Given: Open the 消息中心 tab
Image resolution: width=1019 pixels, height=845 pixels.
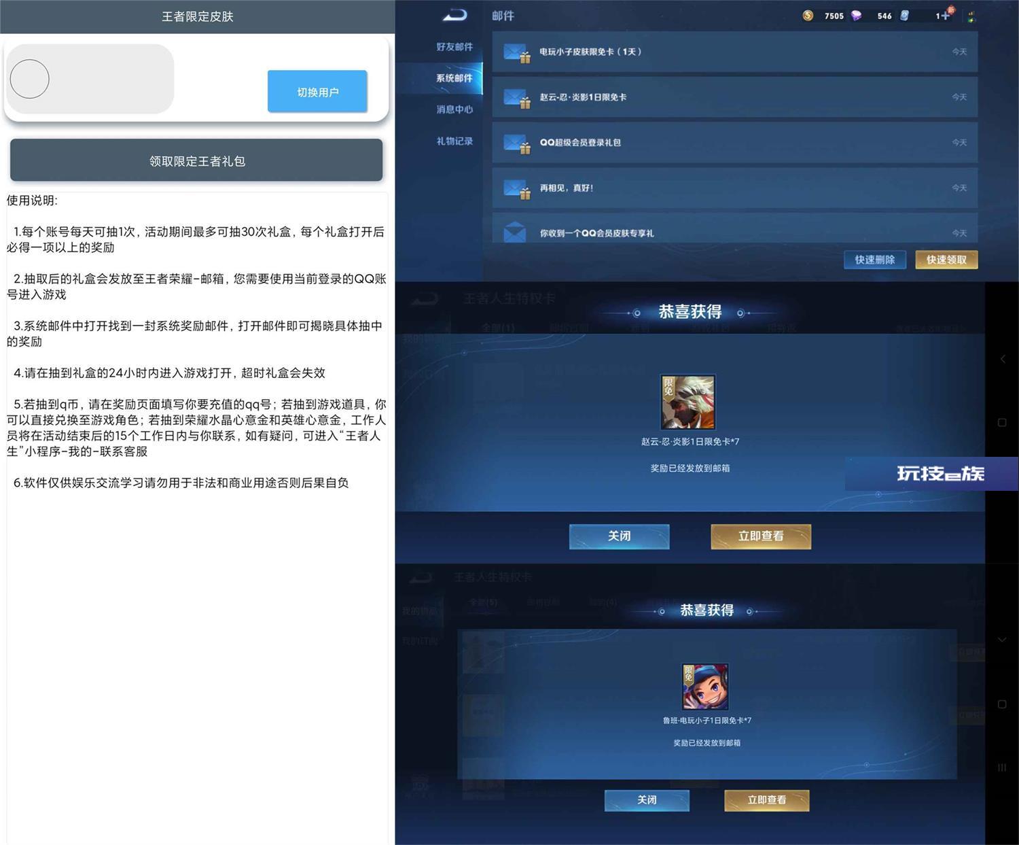Looking at the screenshot, I should coord(454,109).
